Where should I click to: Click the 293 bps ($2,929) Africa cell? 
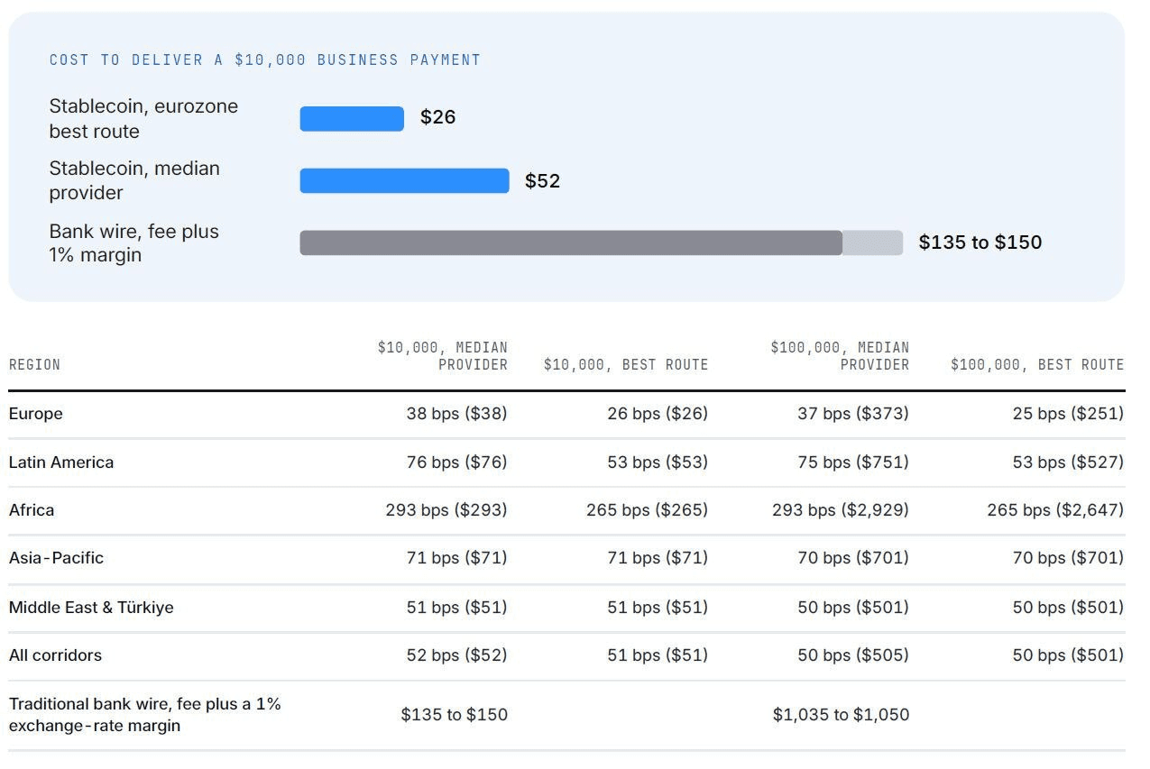(x=841, y=510)
